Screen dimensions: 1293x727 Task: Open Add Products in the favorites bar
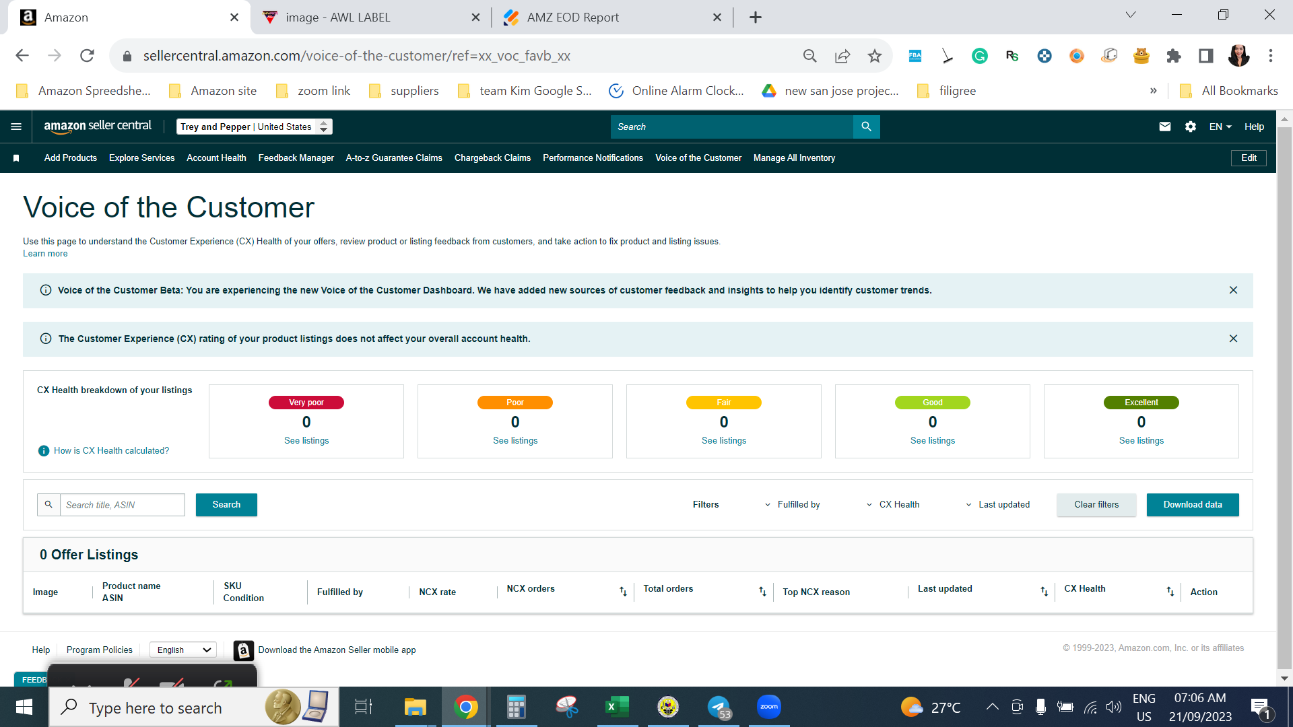71,158
